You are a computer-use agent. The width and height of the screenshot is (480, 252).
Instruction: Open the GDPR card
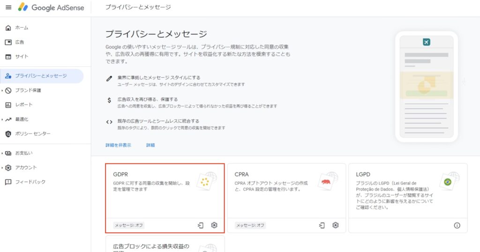[x=165, y=198]
